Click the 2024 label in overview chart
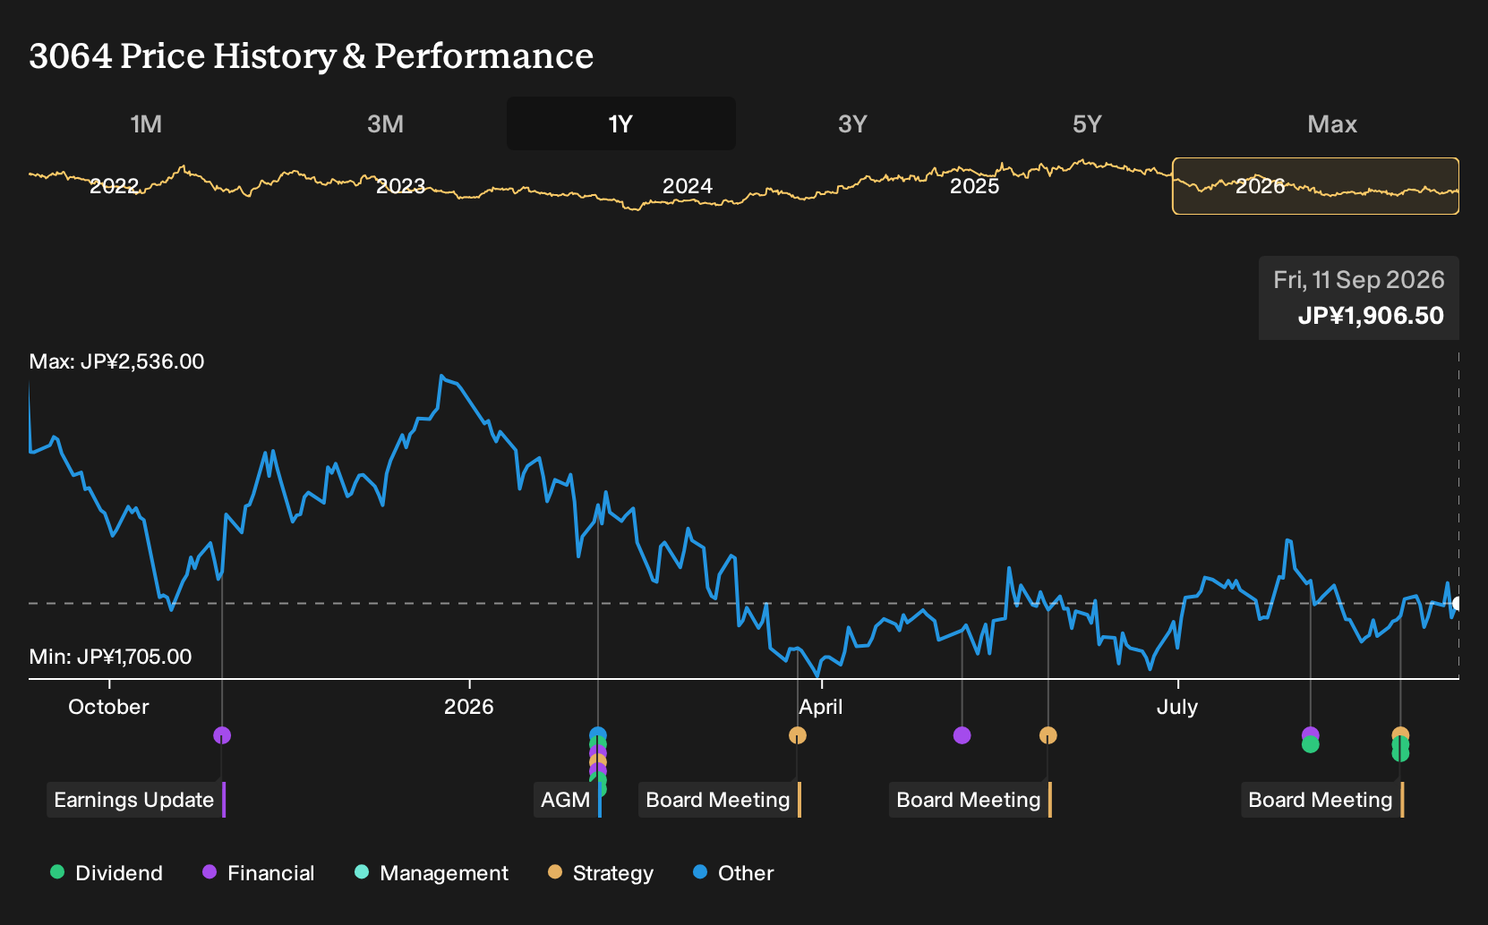 (x=688, y=186)
